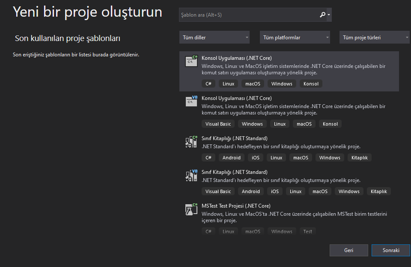Click Konsol tag in VB console template
This screenshot has width=411, height=267.
pos(330,124)
